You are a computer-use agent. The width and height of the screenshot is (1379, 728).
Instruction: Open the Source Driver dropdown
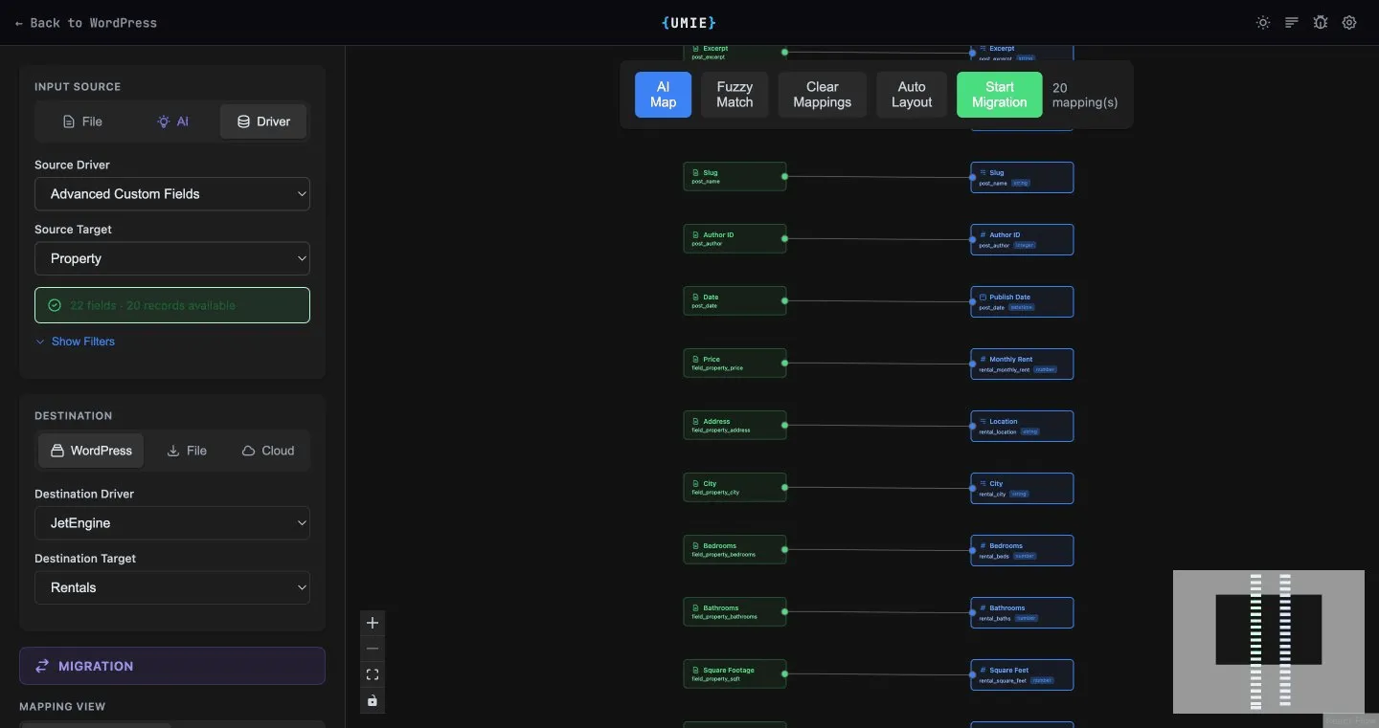(172, 193)
